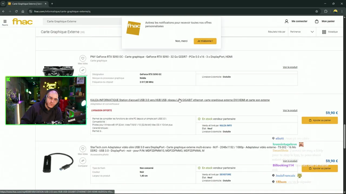This screenshot has height=194, width=346.
Task: Close the Carte Graphique Externe tab
Action: (x=45, y=4)
